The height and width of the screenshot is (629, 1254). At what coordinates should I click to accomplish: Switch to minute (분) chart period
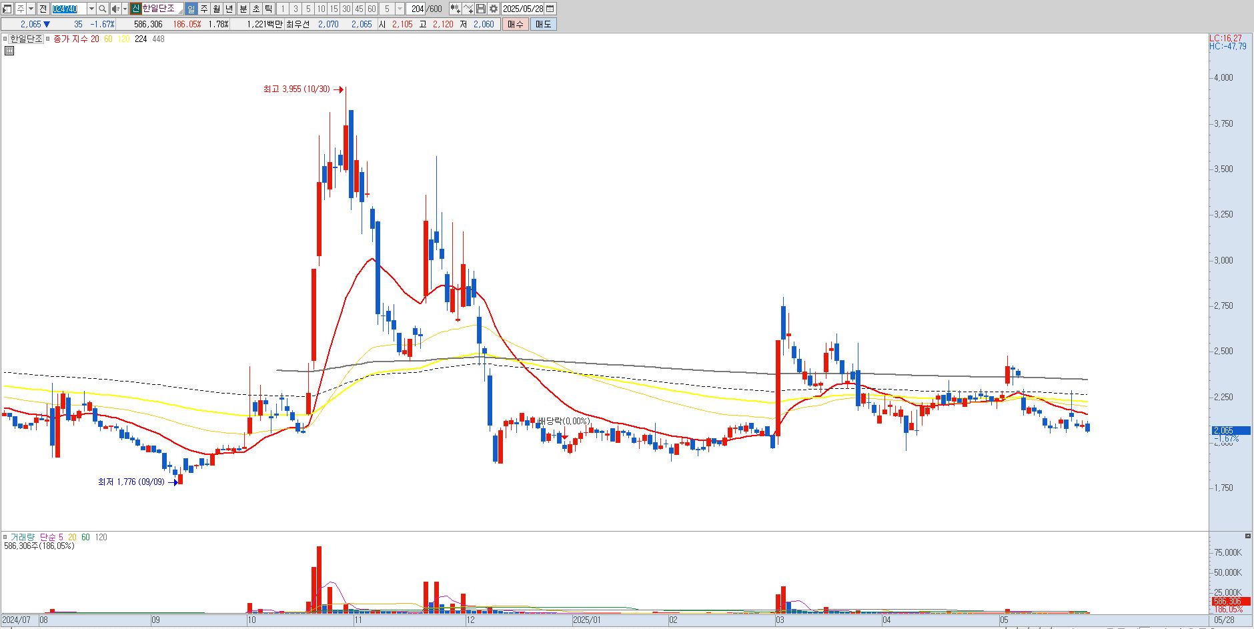[x=243, y=9]
